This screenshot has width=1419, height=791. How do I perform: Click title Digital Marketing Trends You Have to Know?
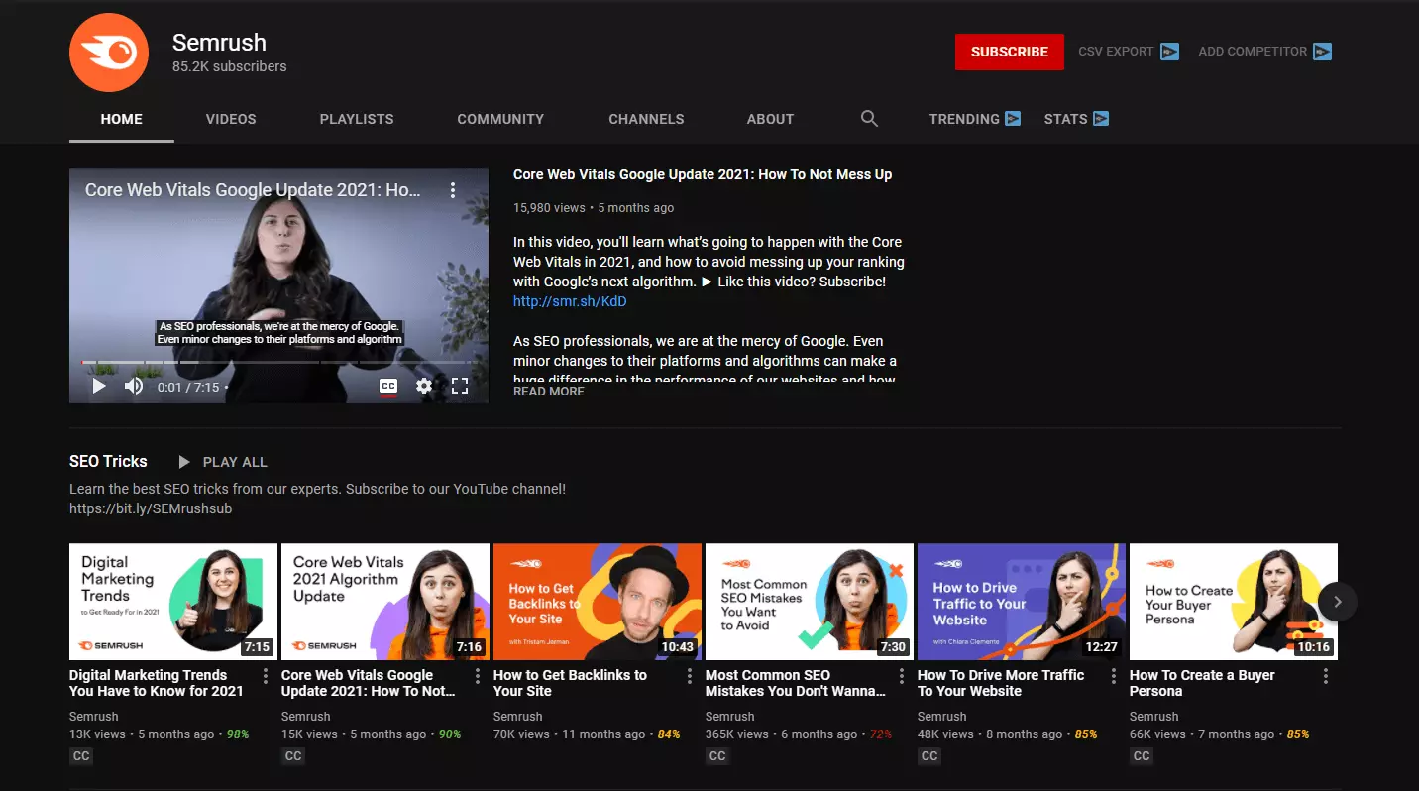[156, 683]
